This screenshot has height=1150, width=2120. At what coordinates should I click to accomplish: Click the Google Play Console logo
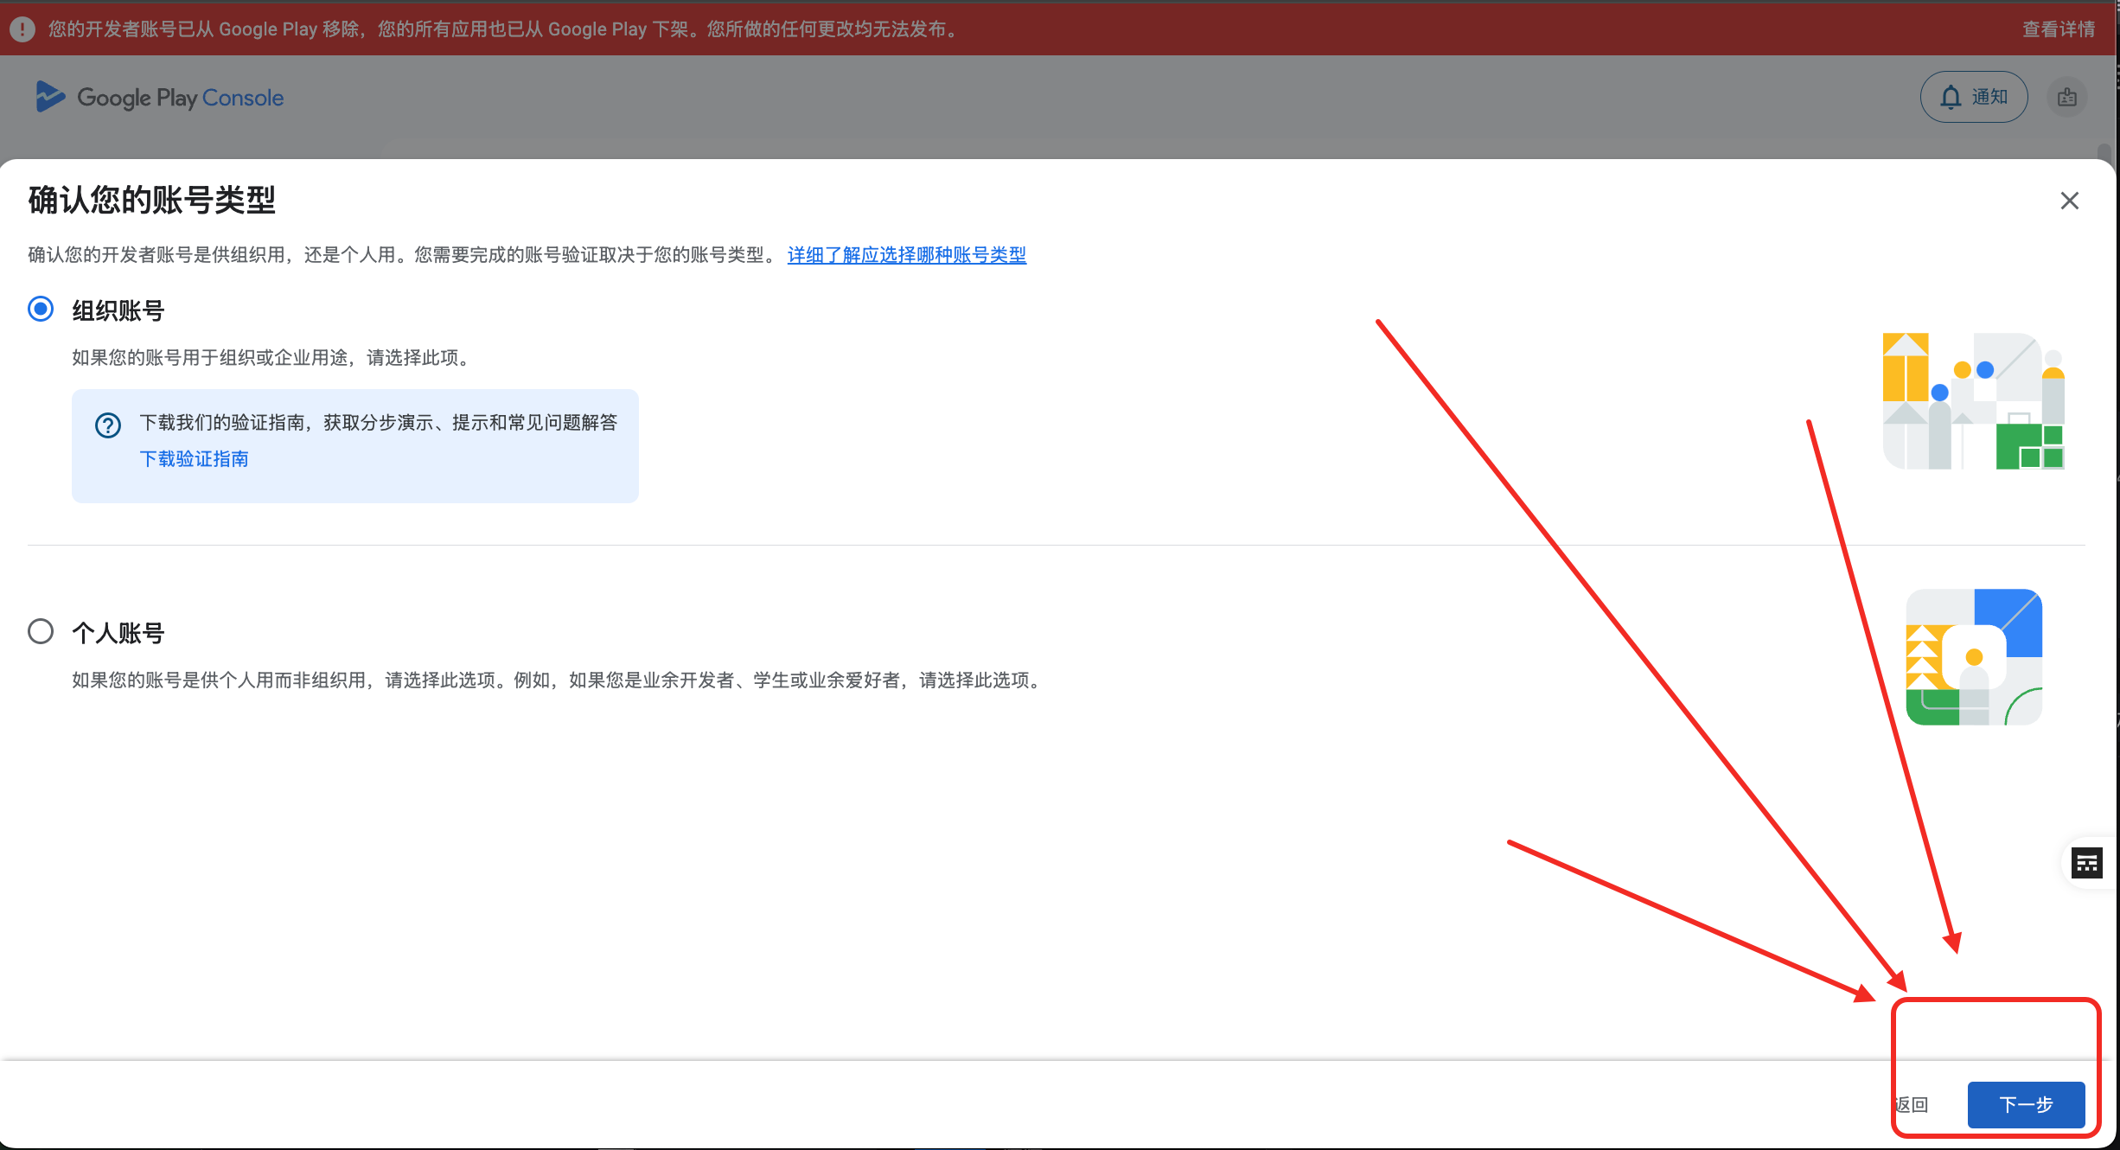click(51, 97)
